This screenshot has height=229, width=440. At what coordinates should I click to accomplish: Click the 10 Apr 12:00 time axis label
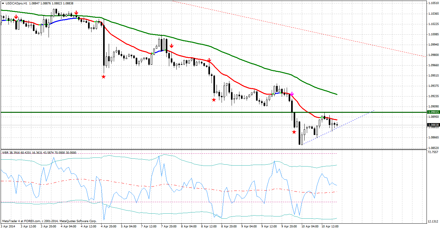329,226
